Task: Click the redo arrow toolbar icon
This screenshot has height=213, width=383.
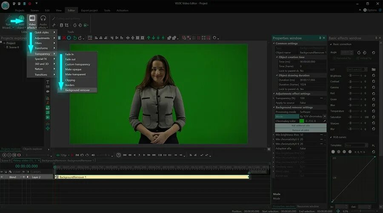Action: coord(80,38)
